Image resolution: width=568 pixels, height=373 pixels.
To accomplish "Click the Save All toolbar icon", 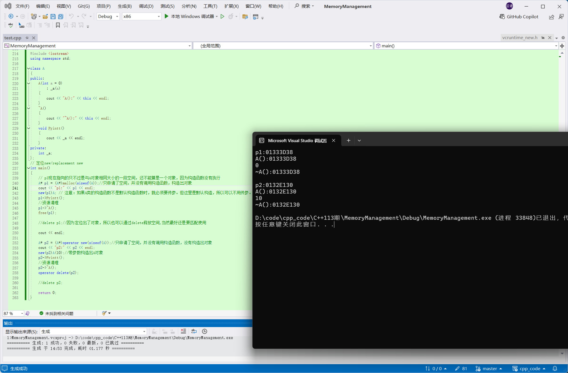I will tap(60, 17).
